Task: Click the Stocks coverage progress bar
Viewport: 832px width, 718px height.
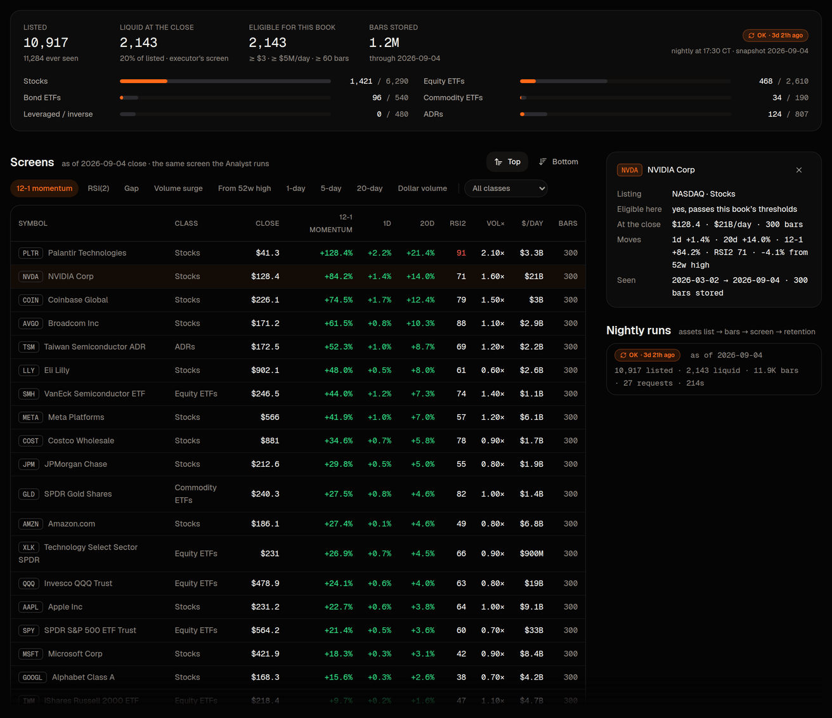Action: [225, 81]
